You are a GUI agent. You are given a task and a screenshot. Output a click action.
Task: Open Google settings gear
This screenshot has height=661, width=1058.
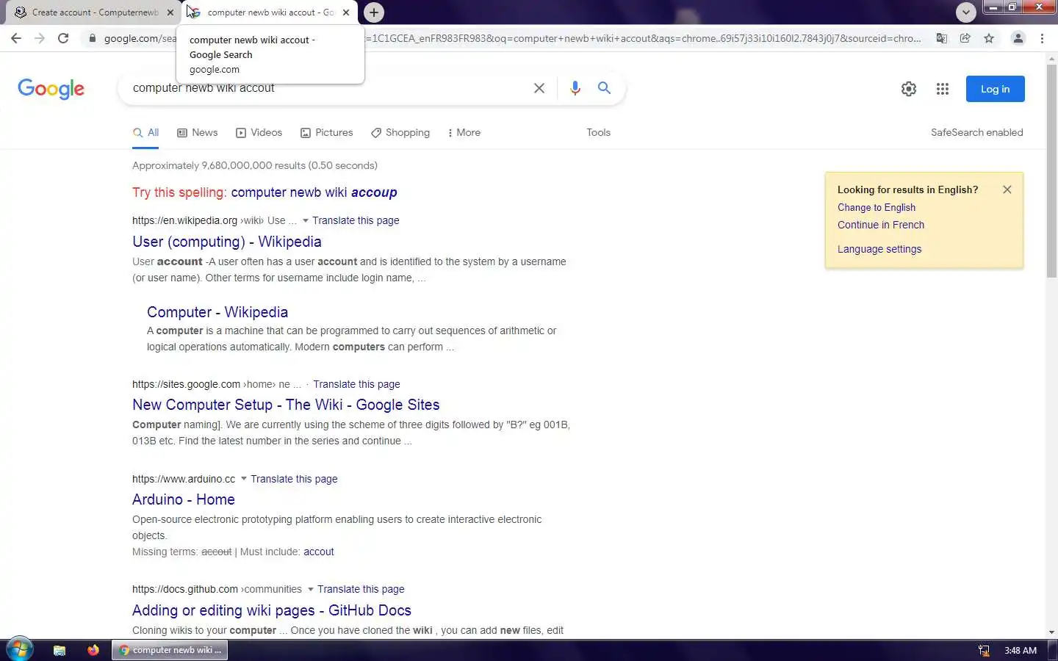tap(909, 89)
